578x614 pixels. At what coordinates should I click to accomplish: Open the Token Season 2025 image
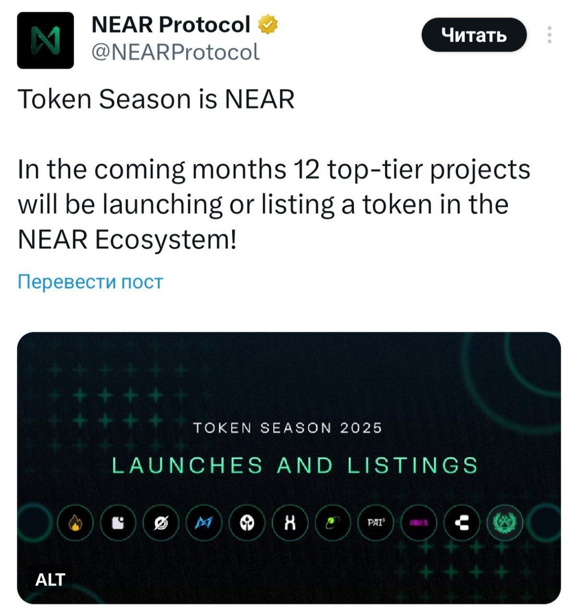click(x=289, y=468)
